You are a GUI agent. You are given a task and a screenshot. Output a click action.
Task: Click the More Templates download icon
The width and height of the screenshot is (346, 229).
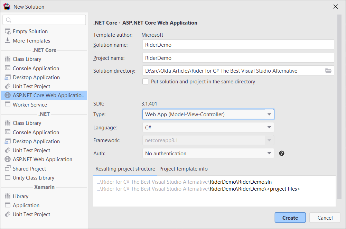click(8, 40)
